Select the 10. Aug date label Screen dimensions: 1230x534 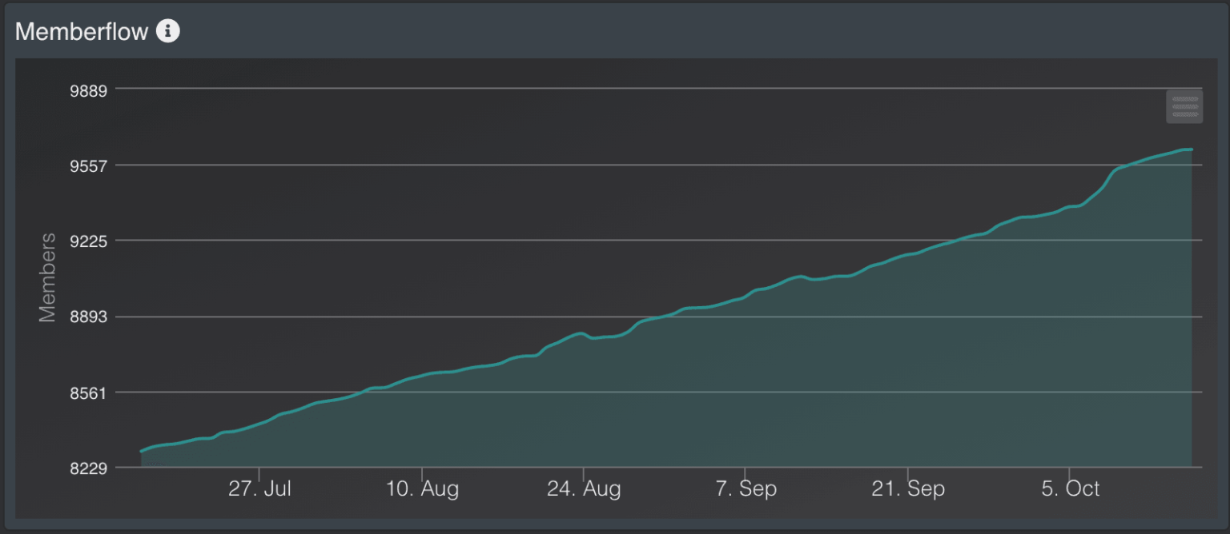click(422, 488)
